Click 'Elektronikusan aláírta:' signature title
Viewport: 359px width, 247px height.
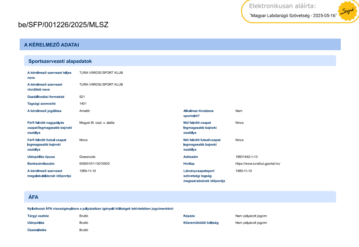pyautogui.click(x=282, y=6)
